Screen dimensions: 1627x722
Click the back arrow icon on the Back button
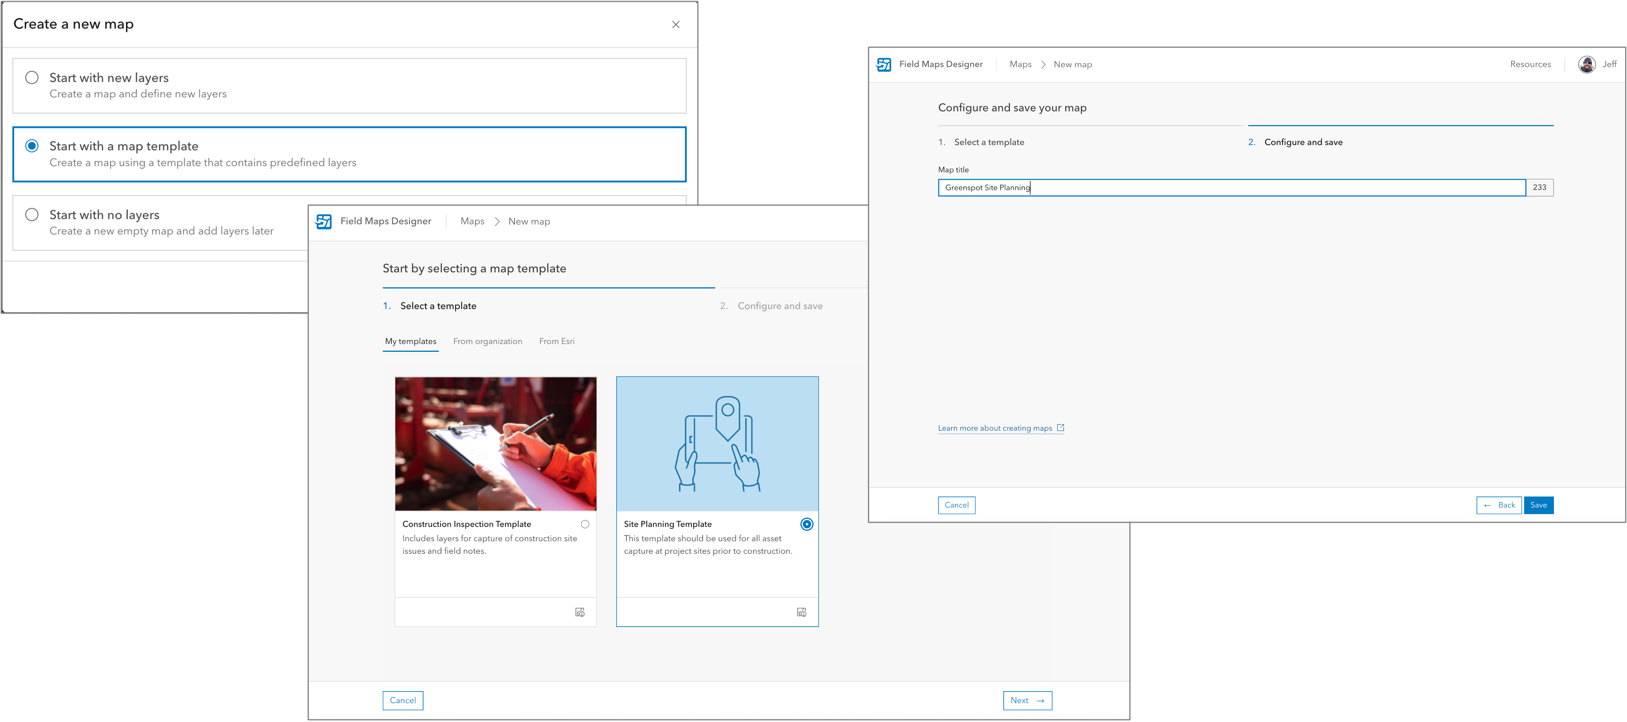click(x=1487, y=505)
